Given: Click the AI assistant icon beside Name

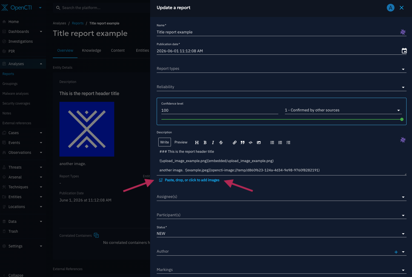Looking at the screenshot, I should click(x=403, y=32).
